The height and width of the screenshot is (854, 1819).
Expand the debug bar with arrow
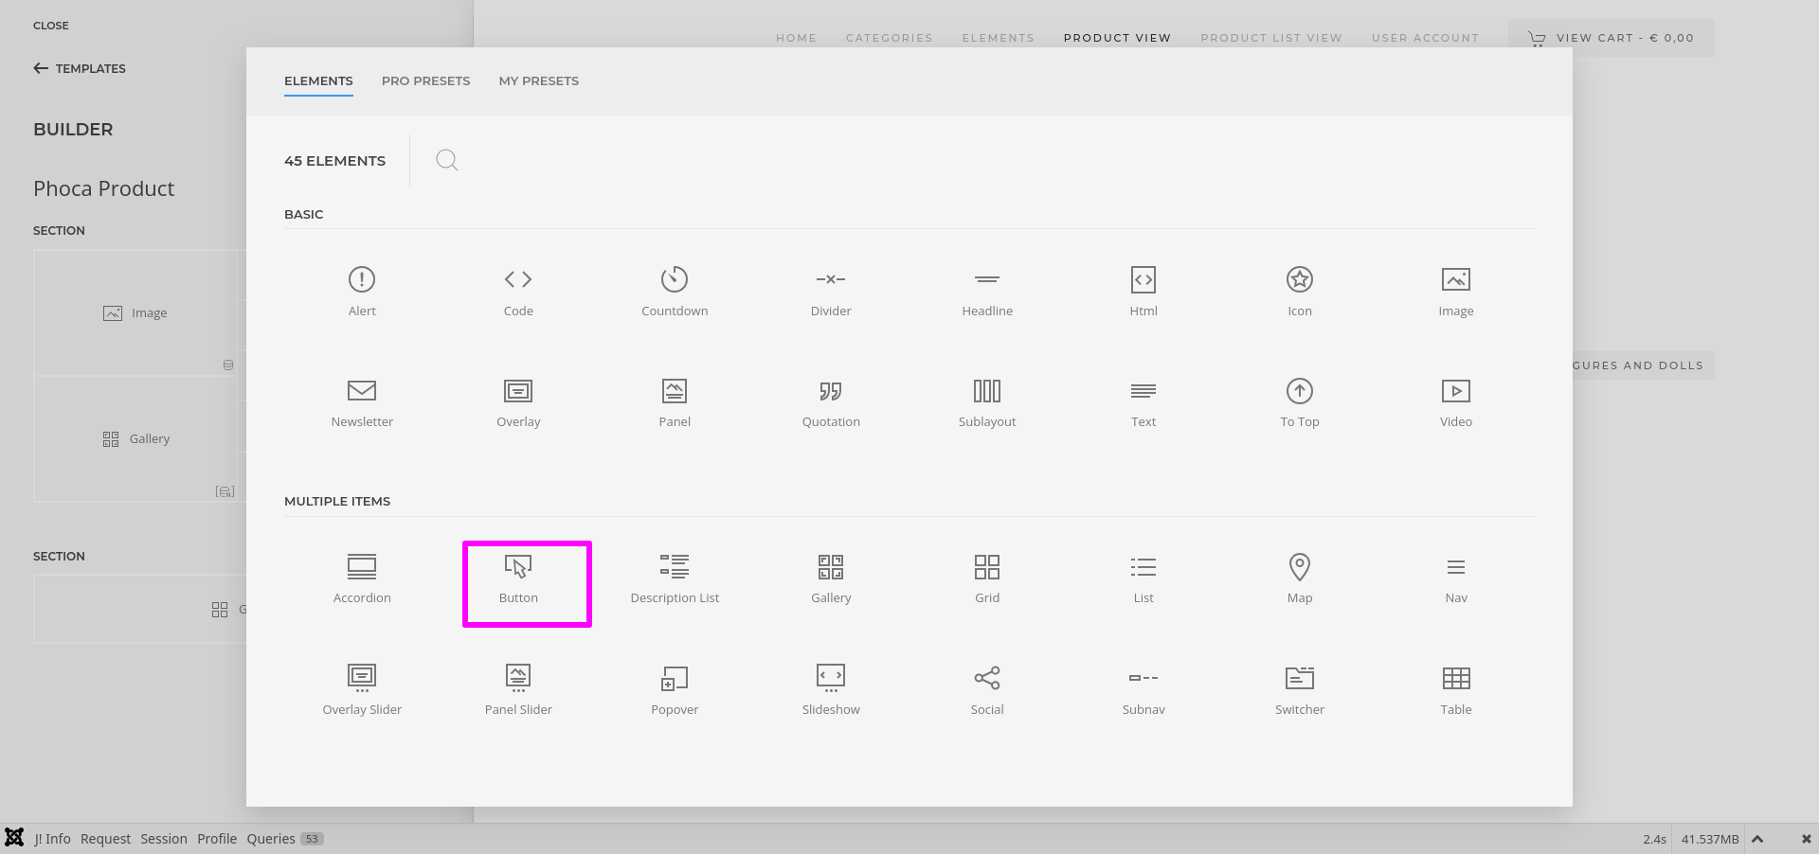coord(1757,839)
